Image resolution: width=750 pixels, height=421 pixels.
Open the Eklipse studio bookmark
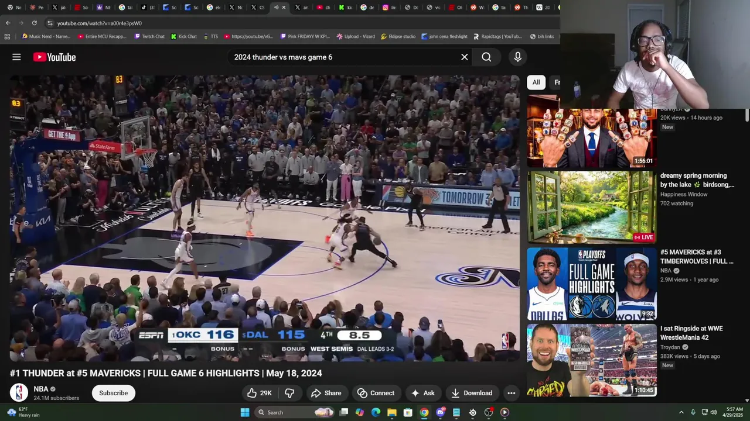pos(398,36)
